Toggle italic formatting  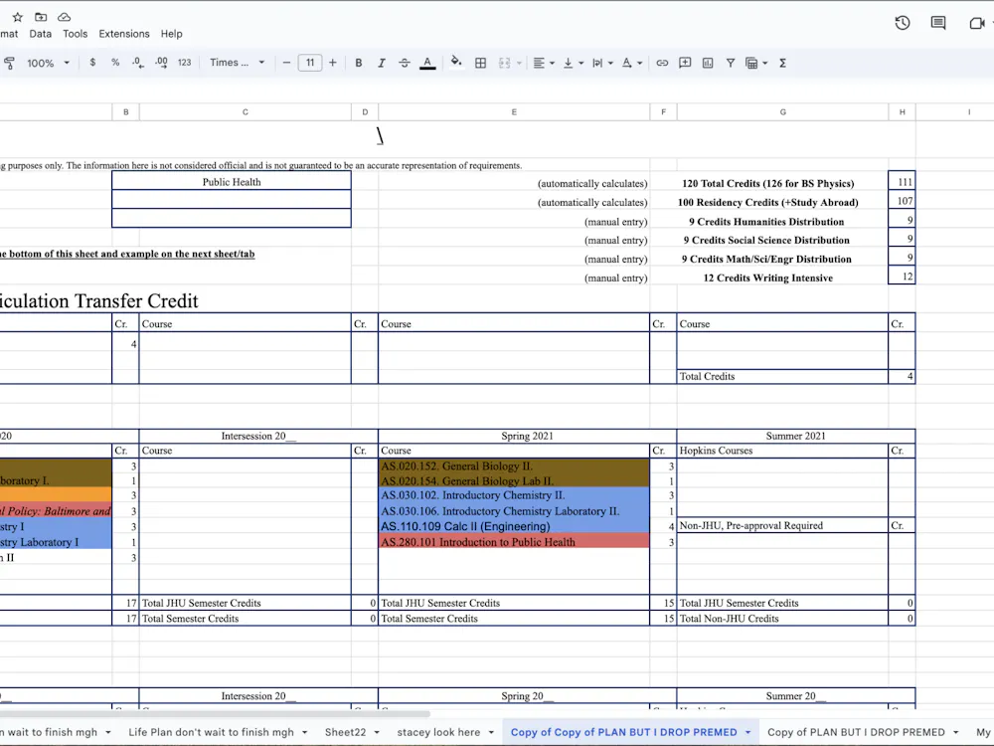point(381,63)
